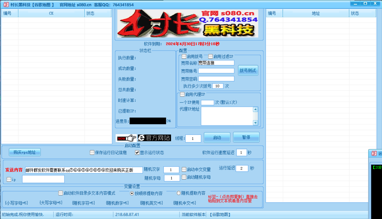
Task: Minimize the 村长黑科技 window
Action: [355, 3]
